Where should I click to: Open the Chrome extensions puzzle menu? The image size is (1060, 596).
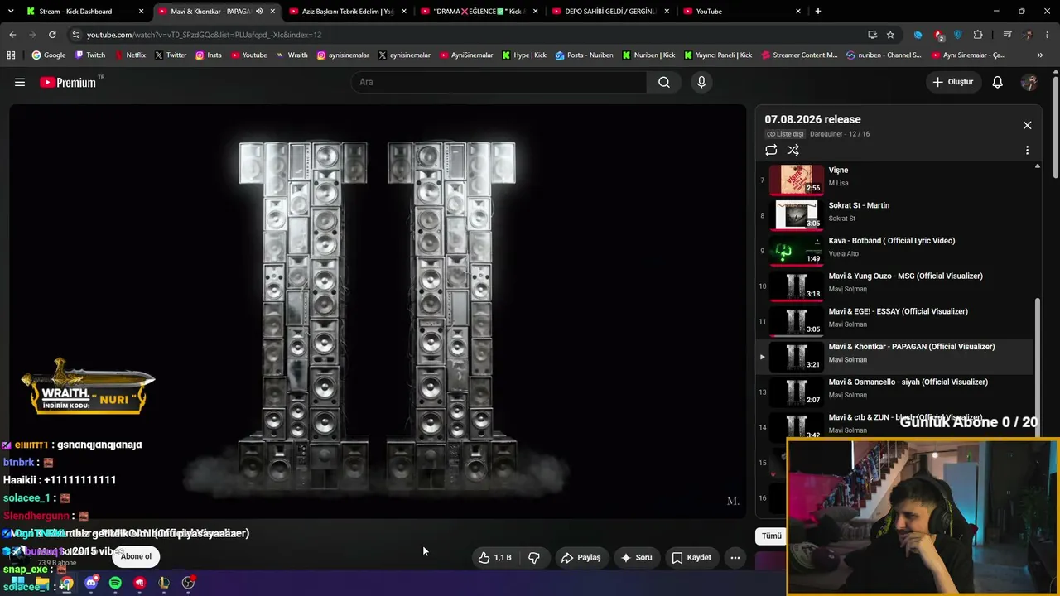(978, 35)
